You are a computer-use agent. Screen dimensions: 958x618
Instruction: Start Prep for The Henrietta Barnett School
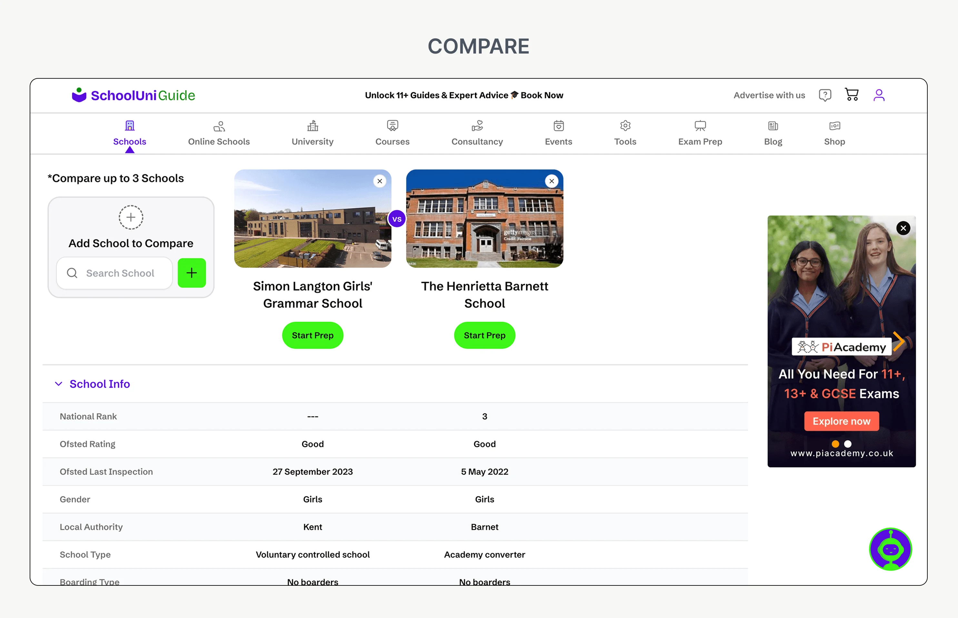coord(485,335)
